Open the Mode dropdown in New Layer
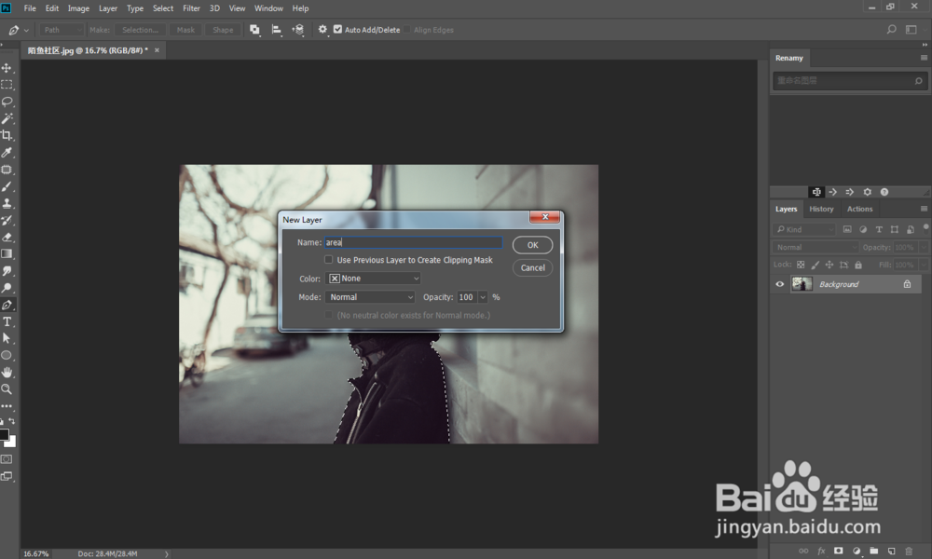Image resolution: width=932 pixels, height=559 pixels. tap(370, 297)
